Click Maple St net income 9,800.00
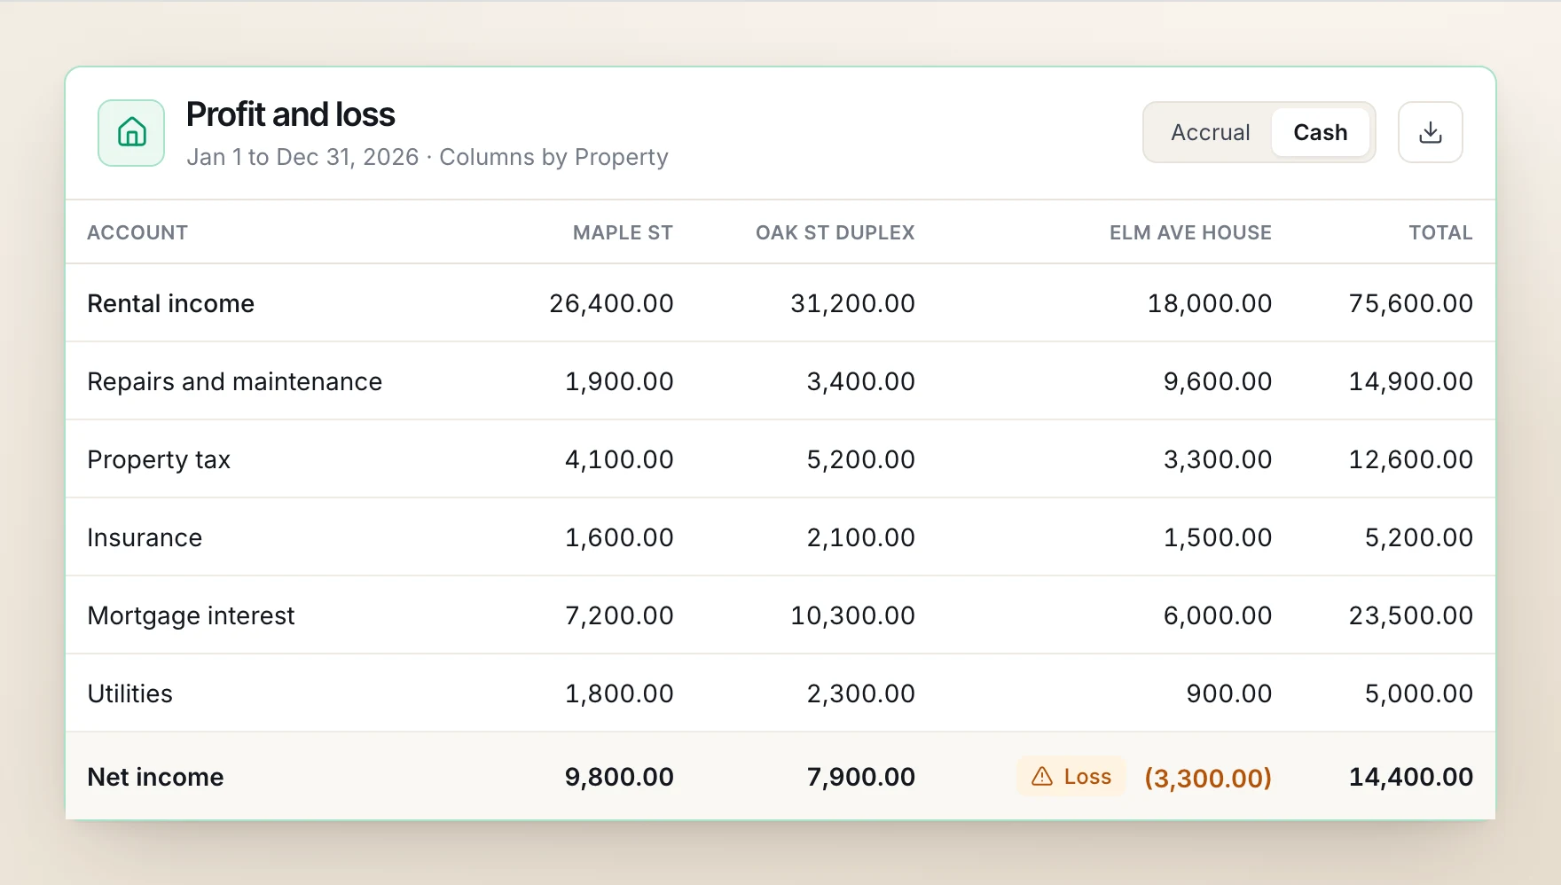 pyautogui.click(x=619, y=777)
